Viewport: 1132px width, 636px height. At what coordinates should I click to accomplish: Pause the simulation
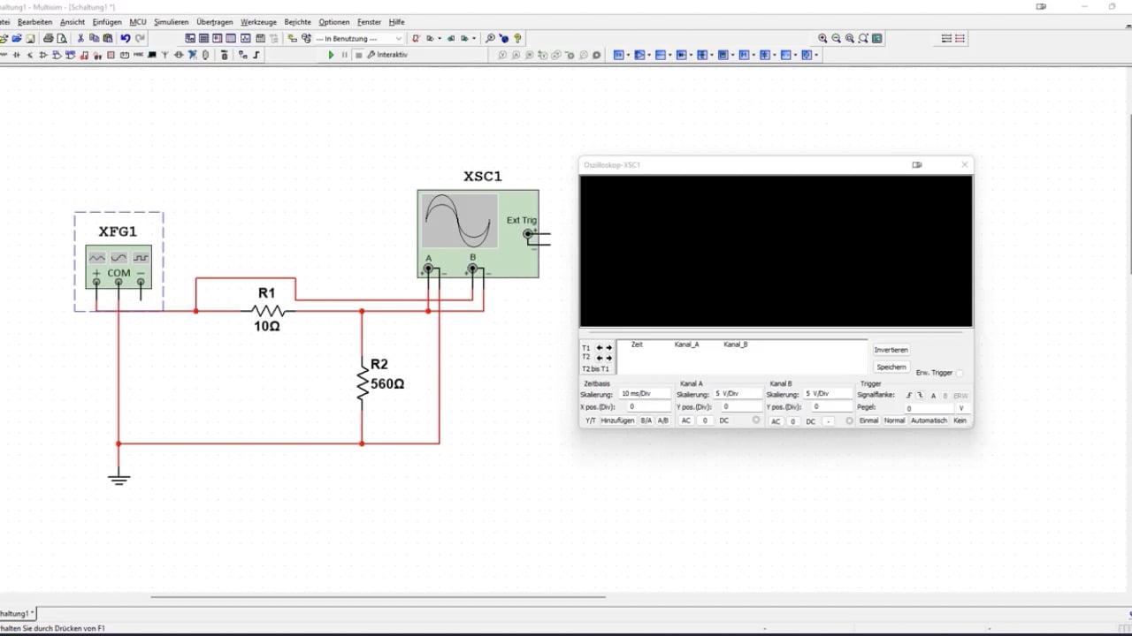(x=345, y=55)
